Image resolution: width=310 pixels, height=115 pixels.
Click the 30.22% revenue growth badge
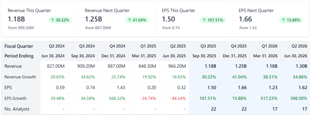coord(60,20)
